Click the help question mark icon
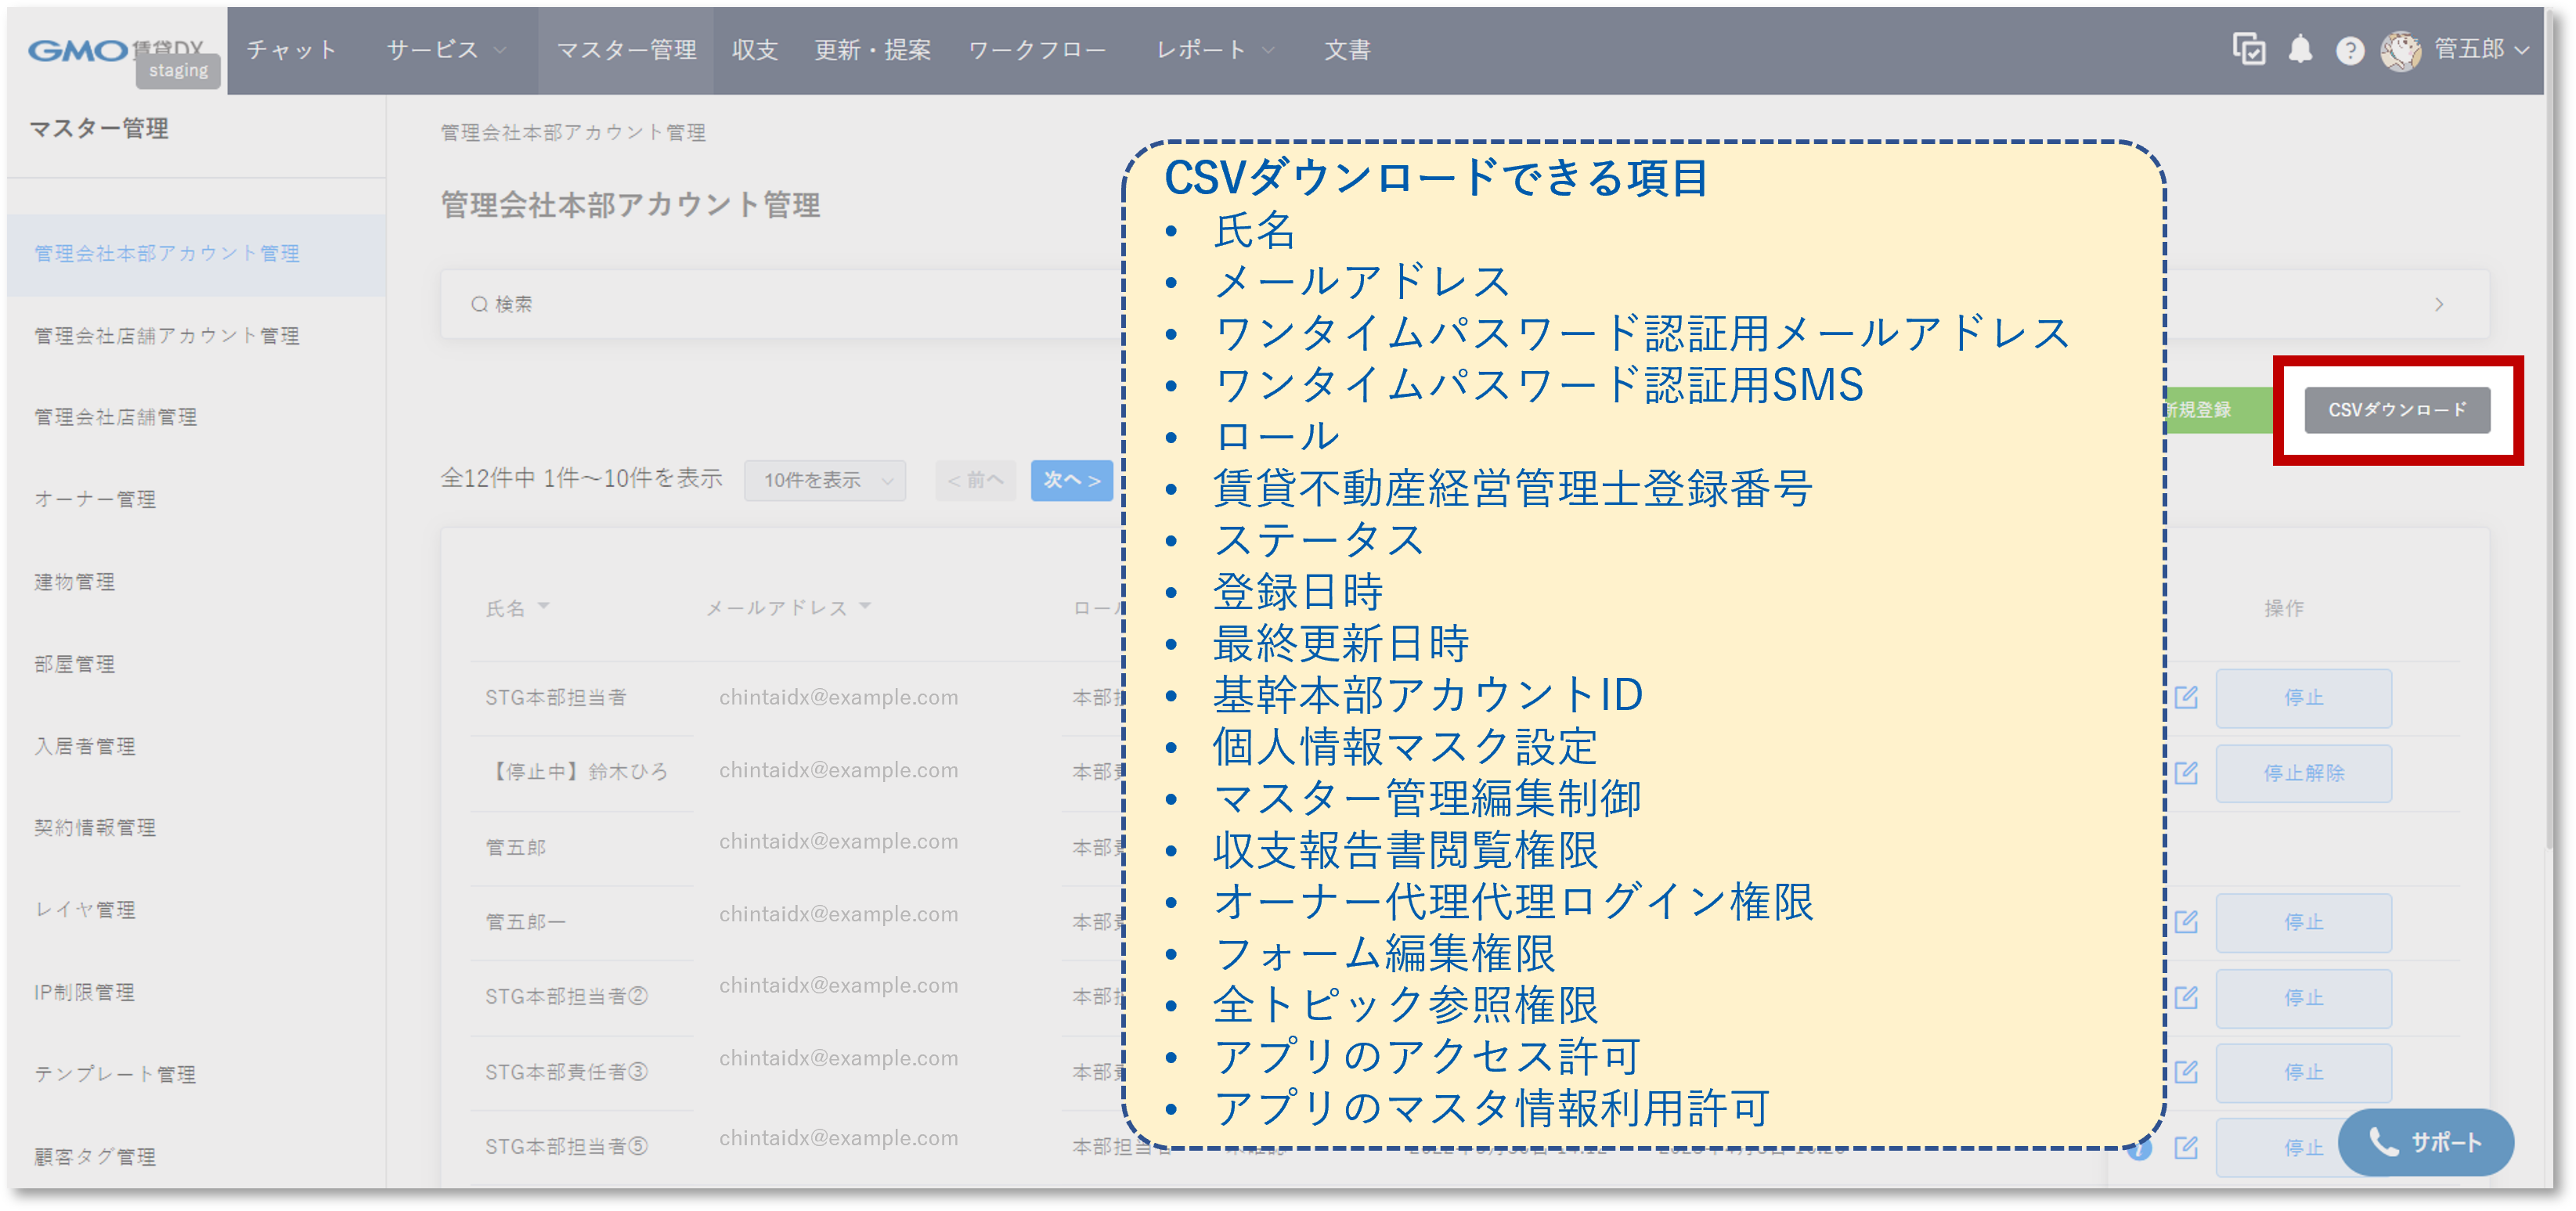This screenshot has height=1211, width=2576. coord(2349,50)
